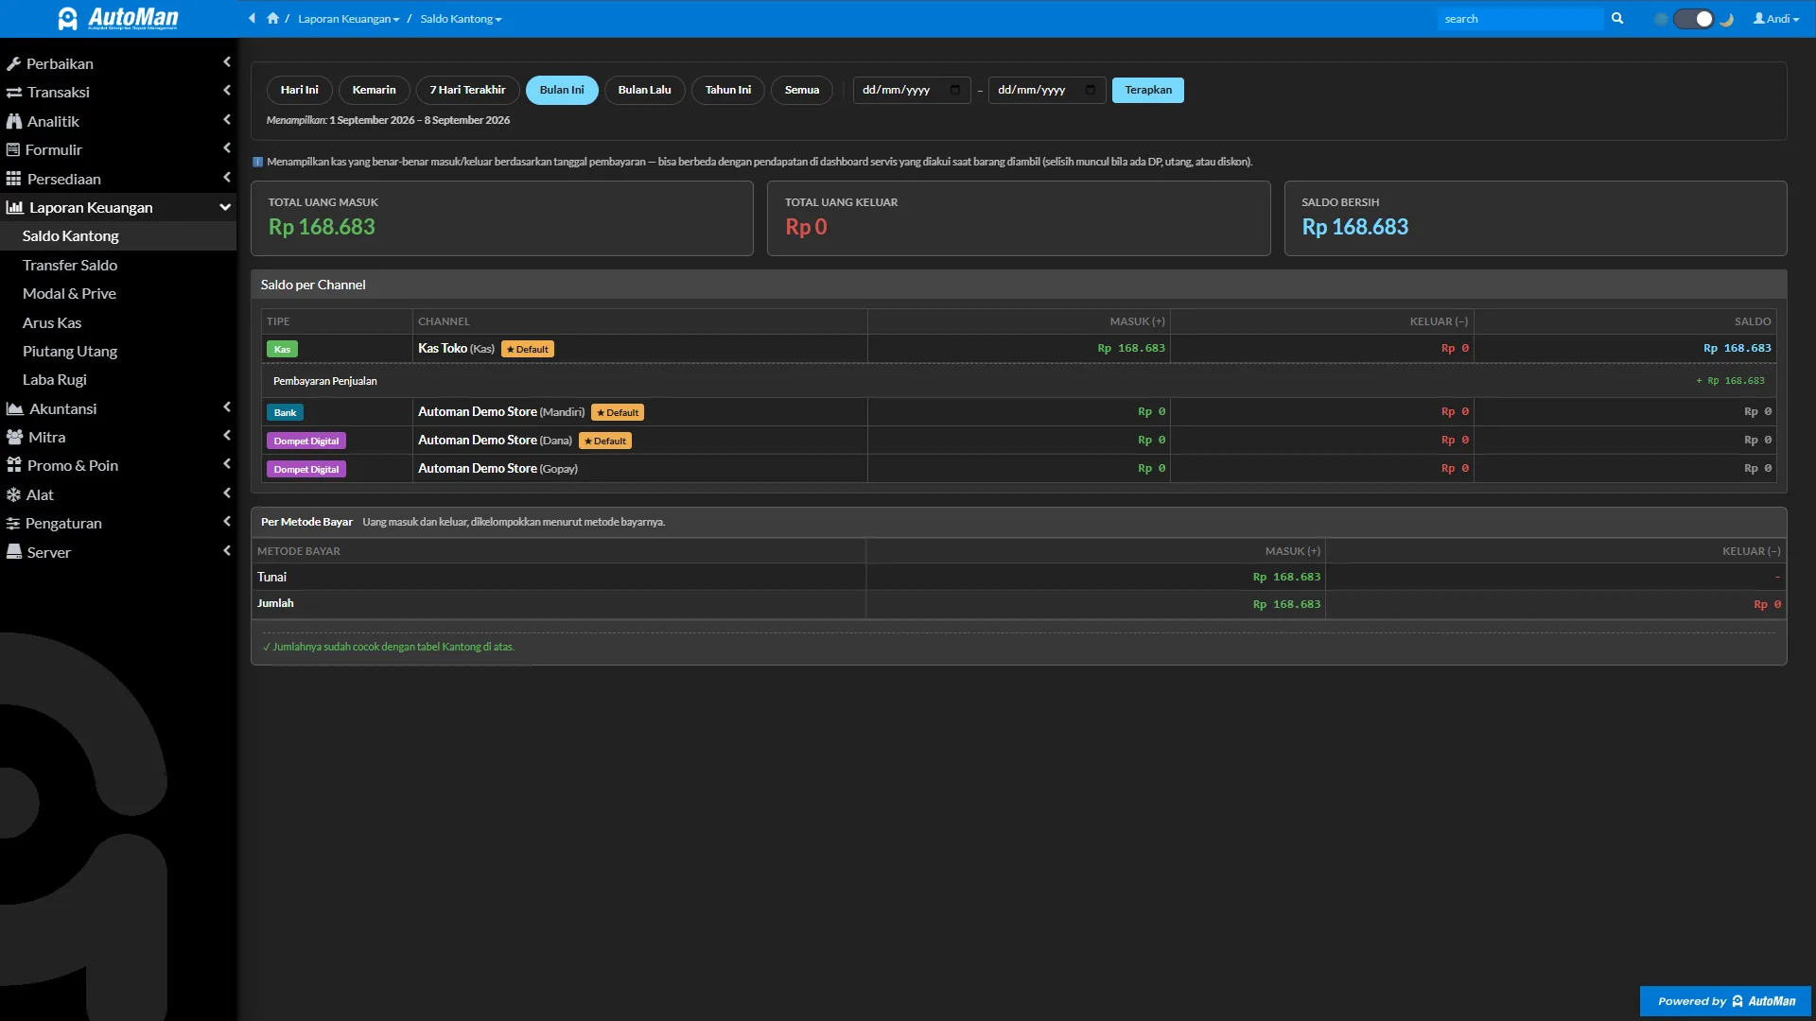Open Modal & Prive page
Screen dimensions: 1816x1021
[118, 294]
